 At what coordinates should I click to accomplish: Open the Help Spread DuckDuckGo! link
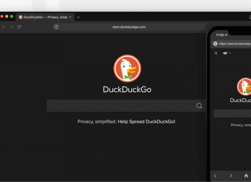click(x=146, y=122)
